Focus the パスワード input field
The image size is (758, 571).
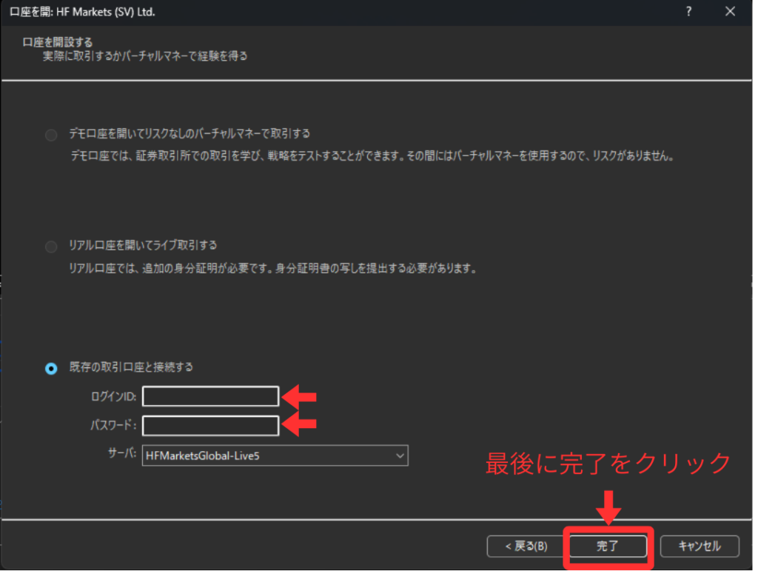(210, 426)
